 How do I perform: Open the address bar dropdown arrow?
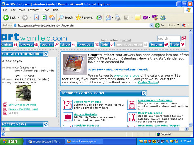coord(151,25)
